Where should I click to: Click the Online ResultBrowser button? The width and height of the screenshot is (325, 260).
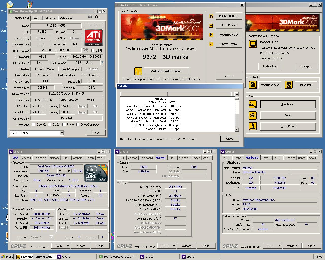167,71
